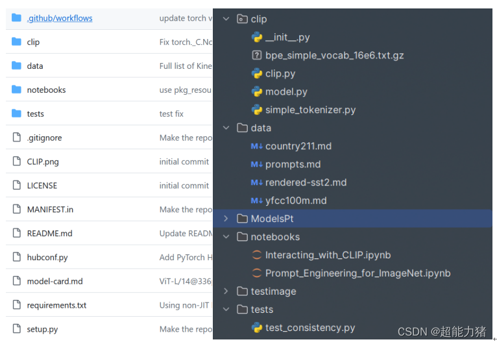The image size is (497, 344).
Task: Click file icon beside CLIP.png
Action: (x=16, y=161)
